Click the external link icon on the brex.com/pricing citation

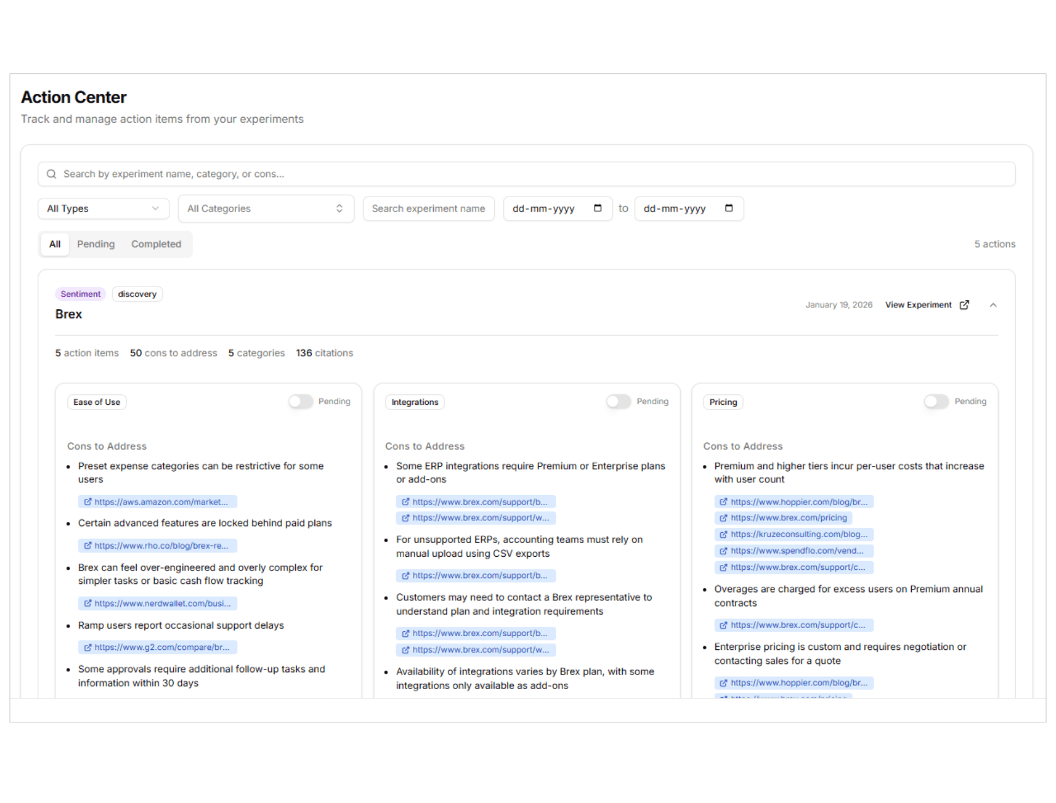(723, 518)
